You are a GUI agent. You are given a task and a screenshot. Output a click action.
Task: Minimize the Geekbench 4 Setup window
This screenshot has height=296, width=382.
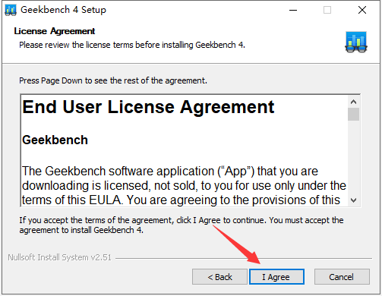[293, 10]
